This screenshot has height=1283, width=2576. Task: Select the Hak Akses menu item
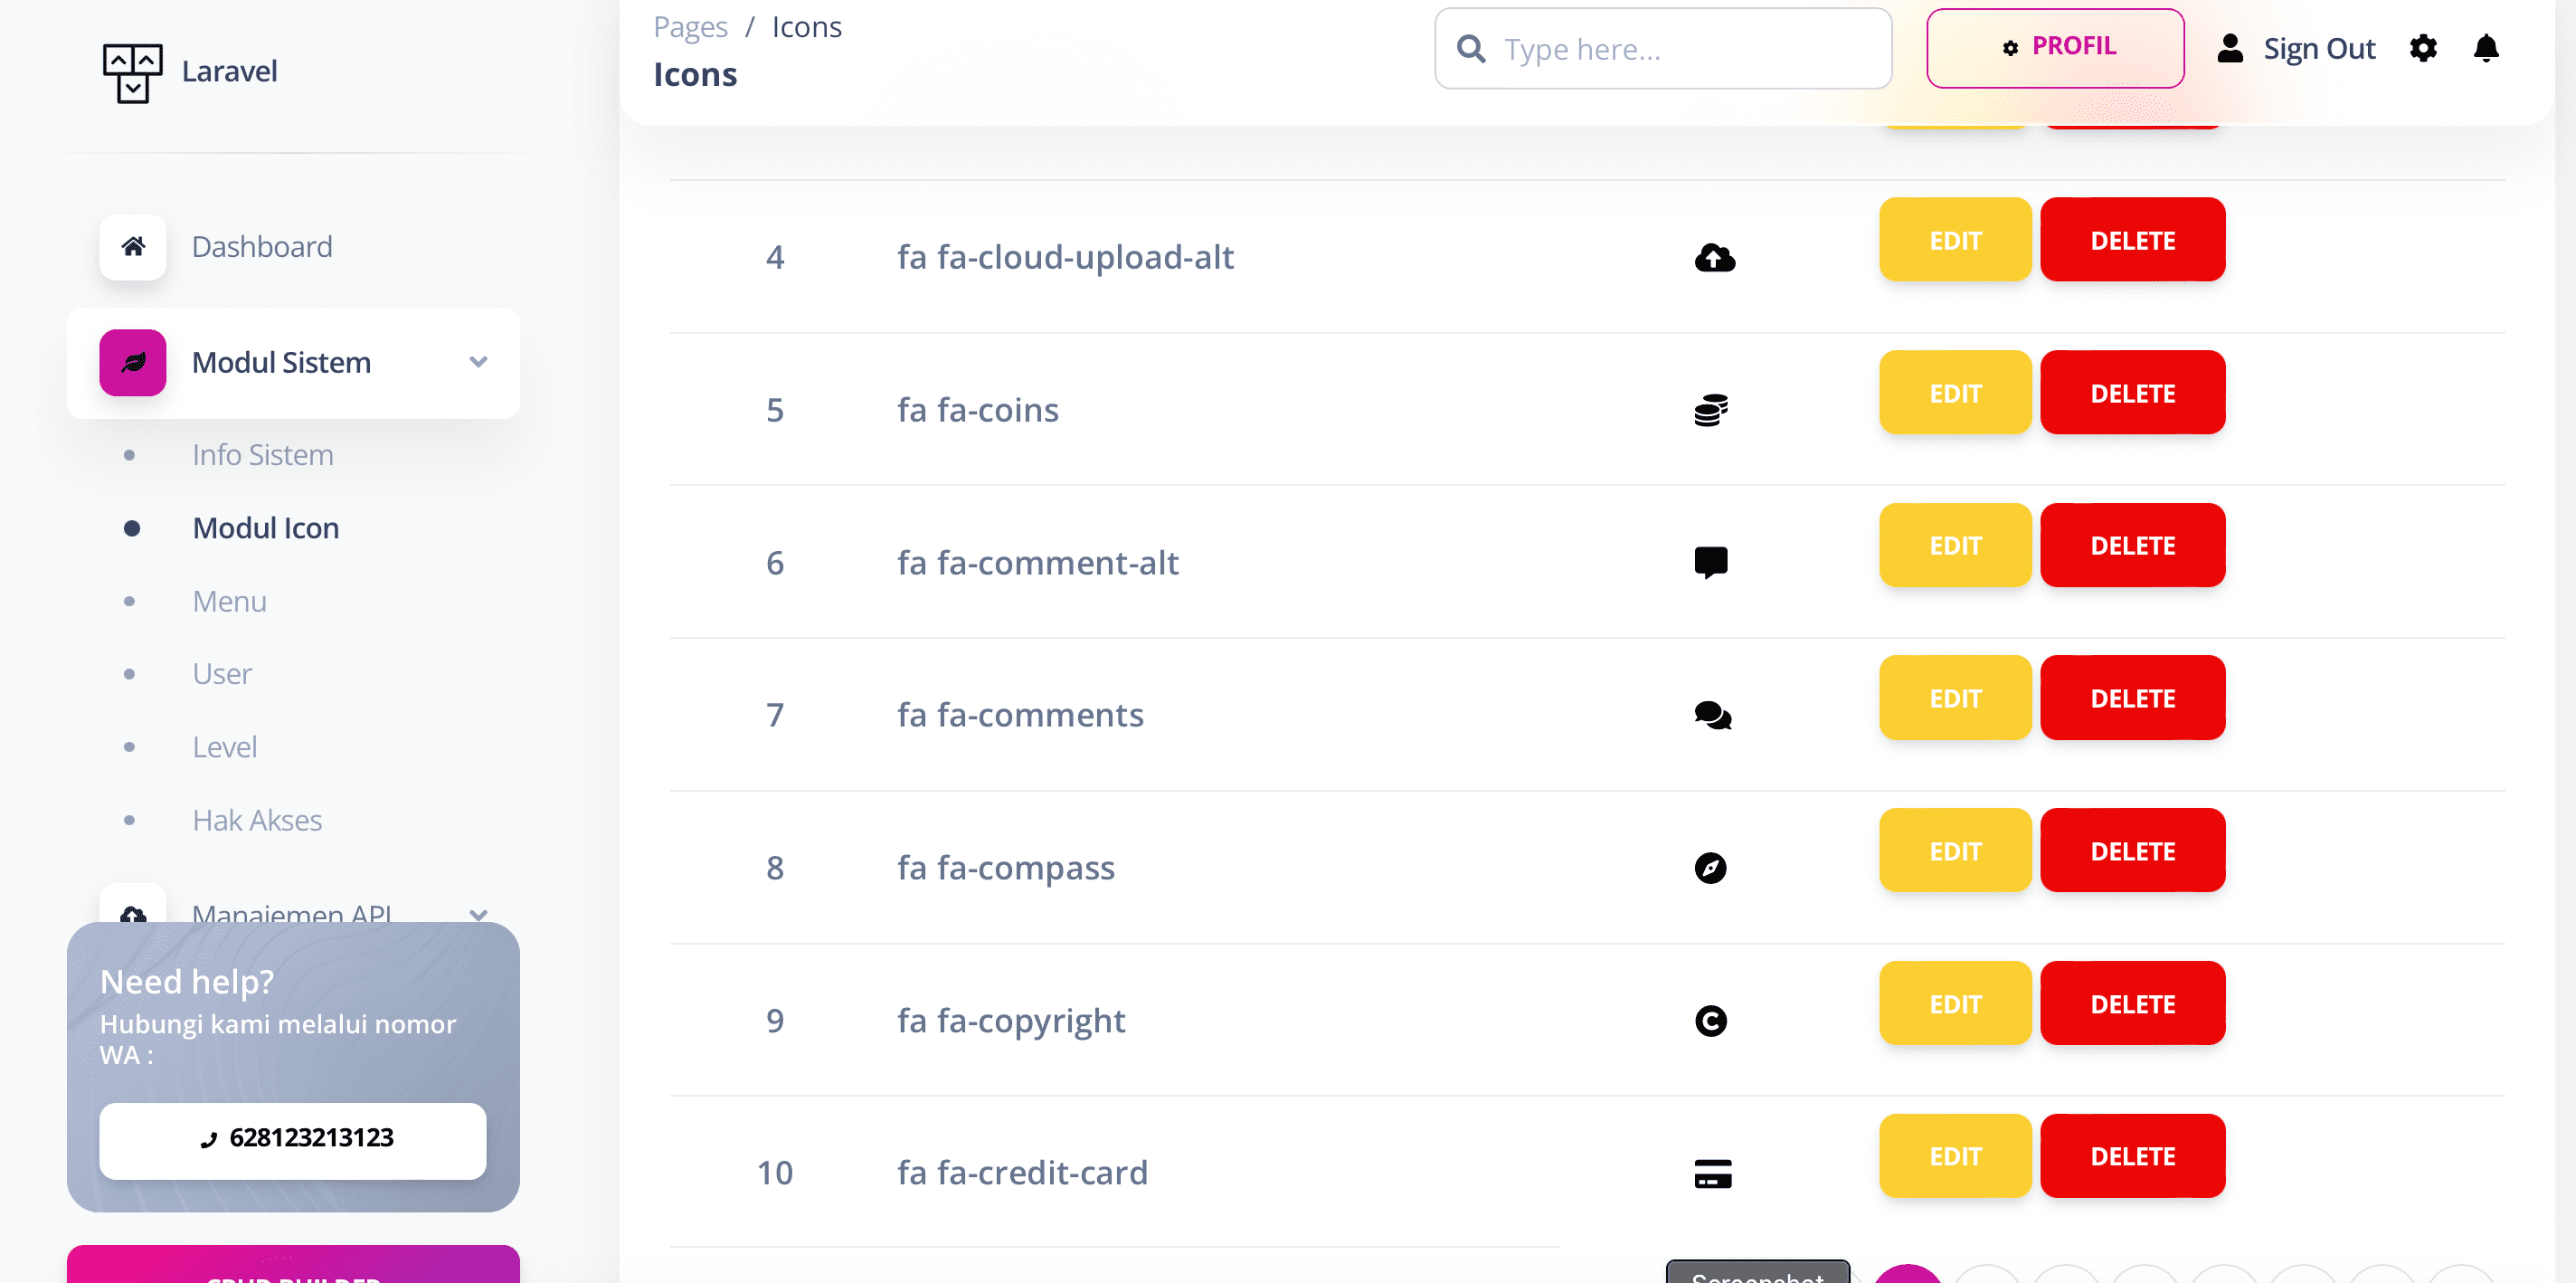257,820
